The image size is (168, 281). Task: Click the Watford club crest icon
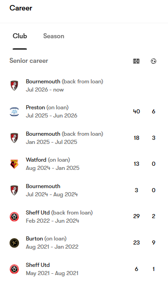click(14, 164)
